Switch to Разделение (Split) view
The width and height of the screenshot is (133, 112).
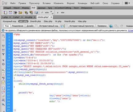[18, 26]
